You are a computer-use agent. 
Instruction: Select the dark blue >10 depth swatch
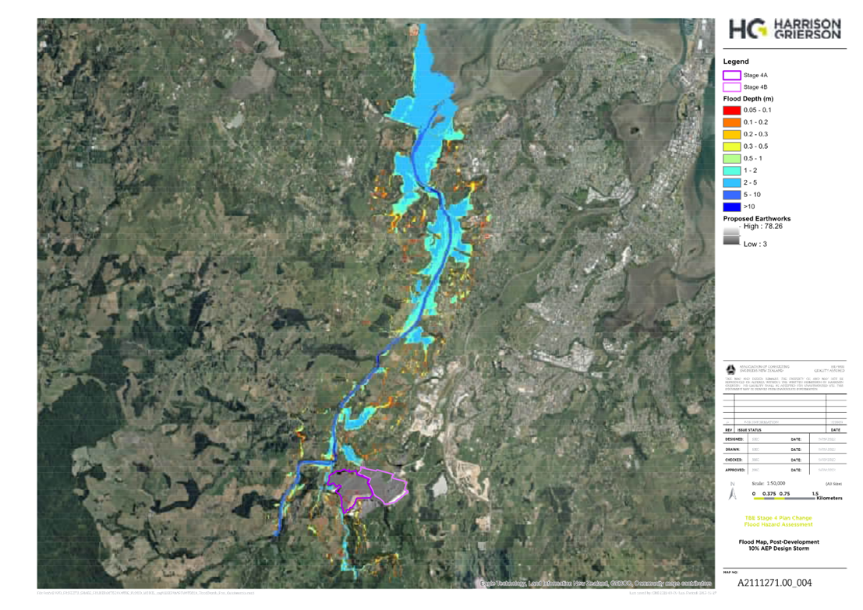732,206
